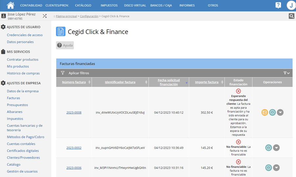Image resolution: width=296 pixels, height=177 pixels.
Task: Open the Clientes/Prov. menu
Action: coord(57,6)
